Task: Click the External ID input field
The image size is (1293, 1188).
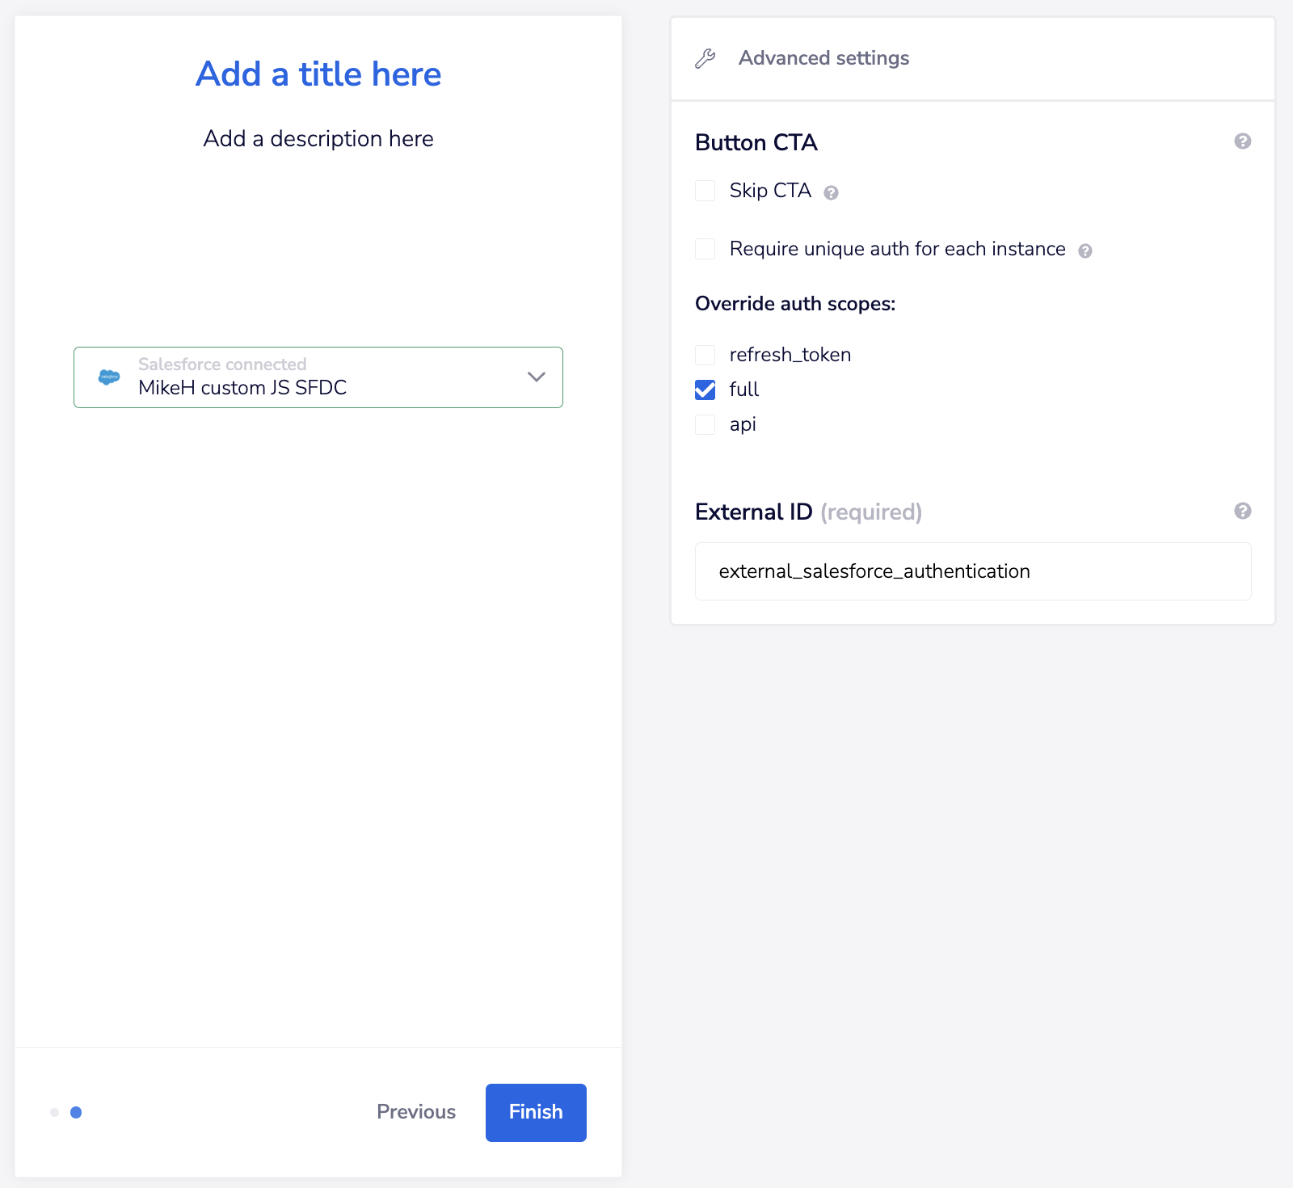Action: click(972, 571)
